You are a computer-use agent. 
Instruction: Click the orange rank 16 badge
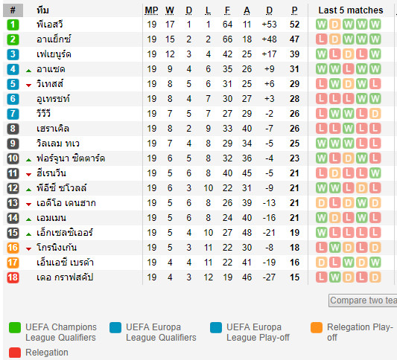[x=13, y=248]
